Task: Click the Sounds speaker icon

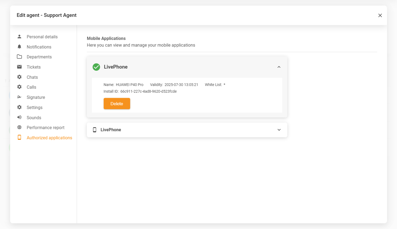Action: 19,117
